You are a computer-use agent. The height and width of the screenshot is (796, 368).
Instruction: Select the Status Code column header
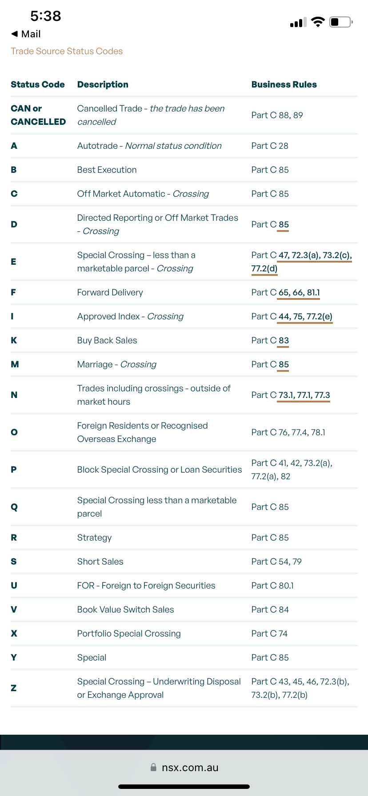[38, 84]
